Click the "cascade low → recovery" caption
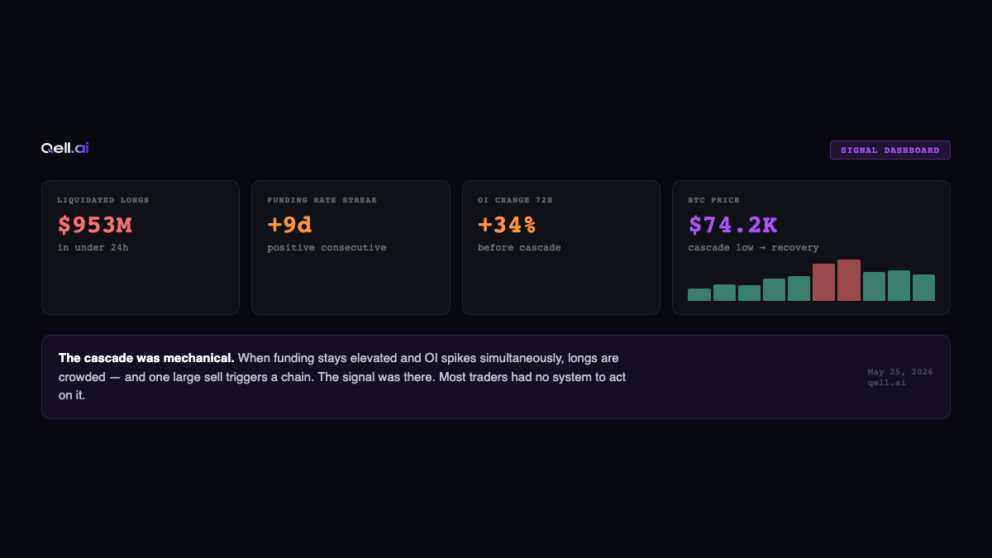992x558 pixels. (x=753, y=247)
